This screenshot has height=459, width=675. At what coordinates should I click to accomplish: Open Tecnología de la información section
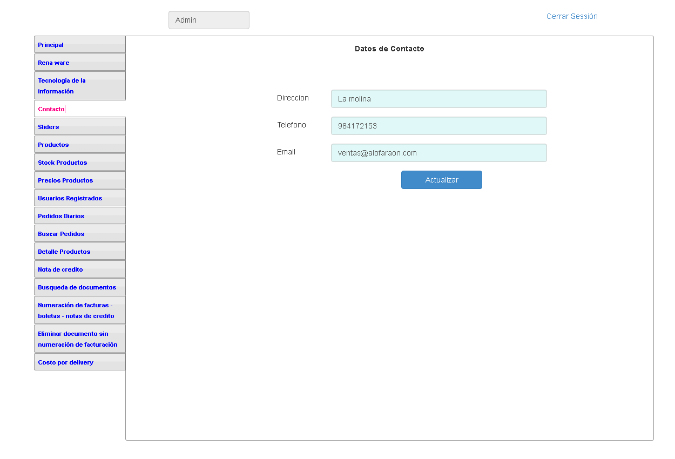62,86
